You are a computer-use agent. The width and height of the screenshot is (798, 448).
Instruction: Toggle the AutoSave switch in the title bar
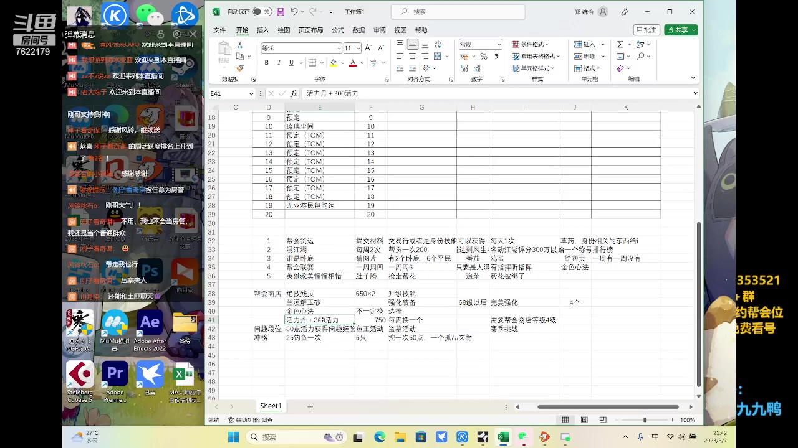[262, 11]
